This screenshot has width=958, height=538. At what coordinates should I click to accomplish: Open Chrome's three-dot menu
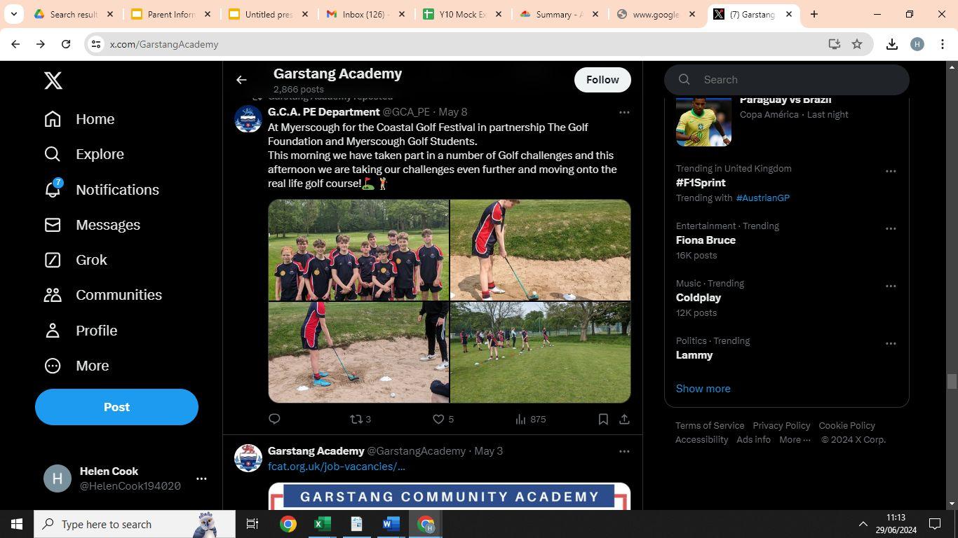(x=943, y=44)
